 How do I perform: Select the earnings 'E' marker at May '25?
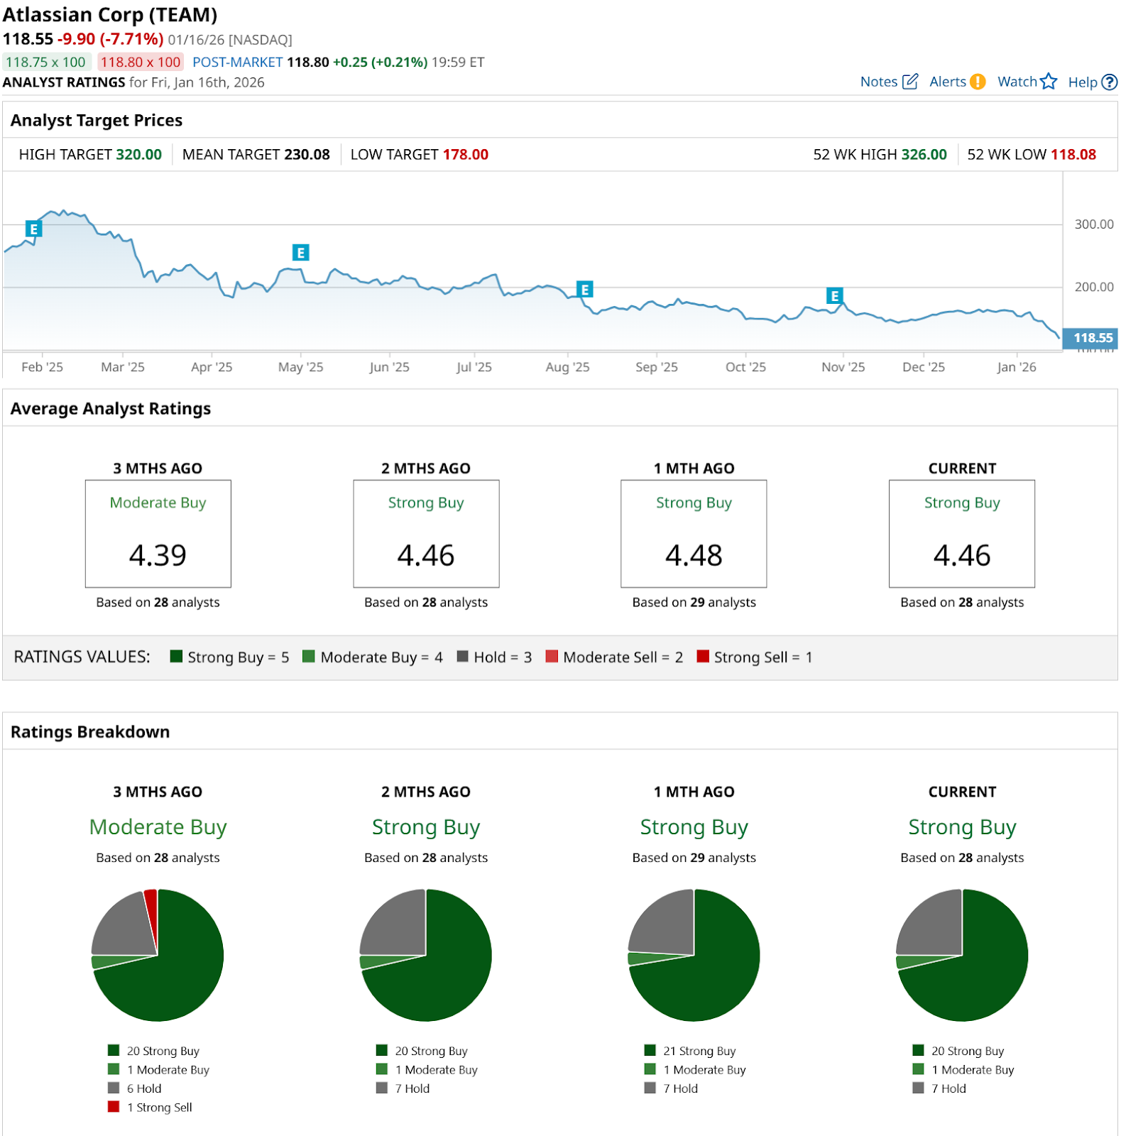point(300,253)
